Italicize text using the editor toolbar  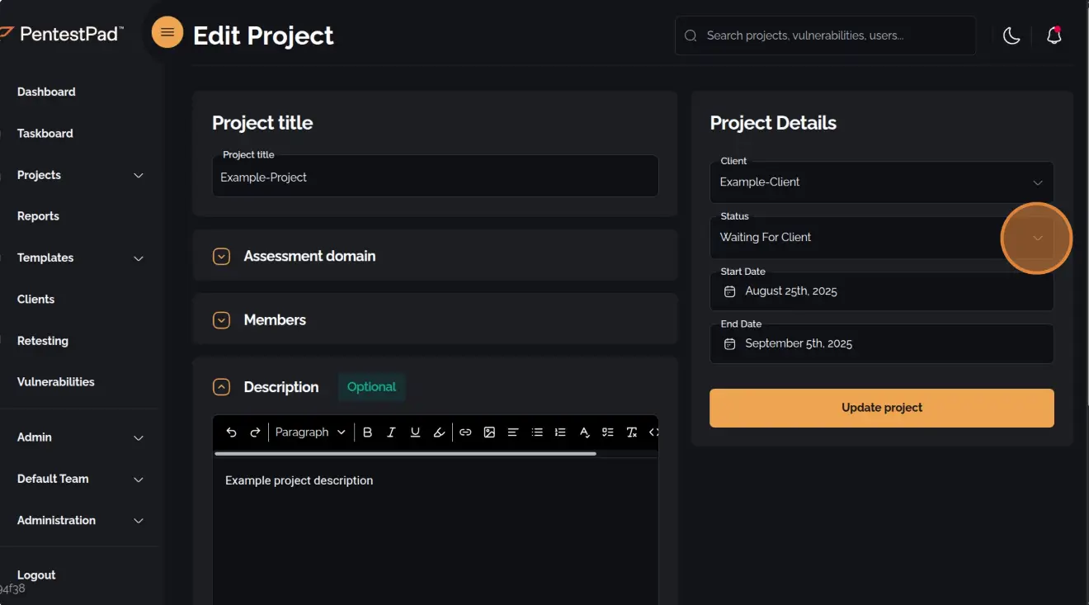391,432
